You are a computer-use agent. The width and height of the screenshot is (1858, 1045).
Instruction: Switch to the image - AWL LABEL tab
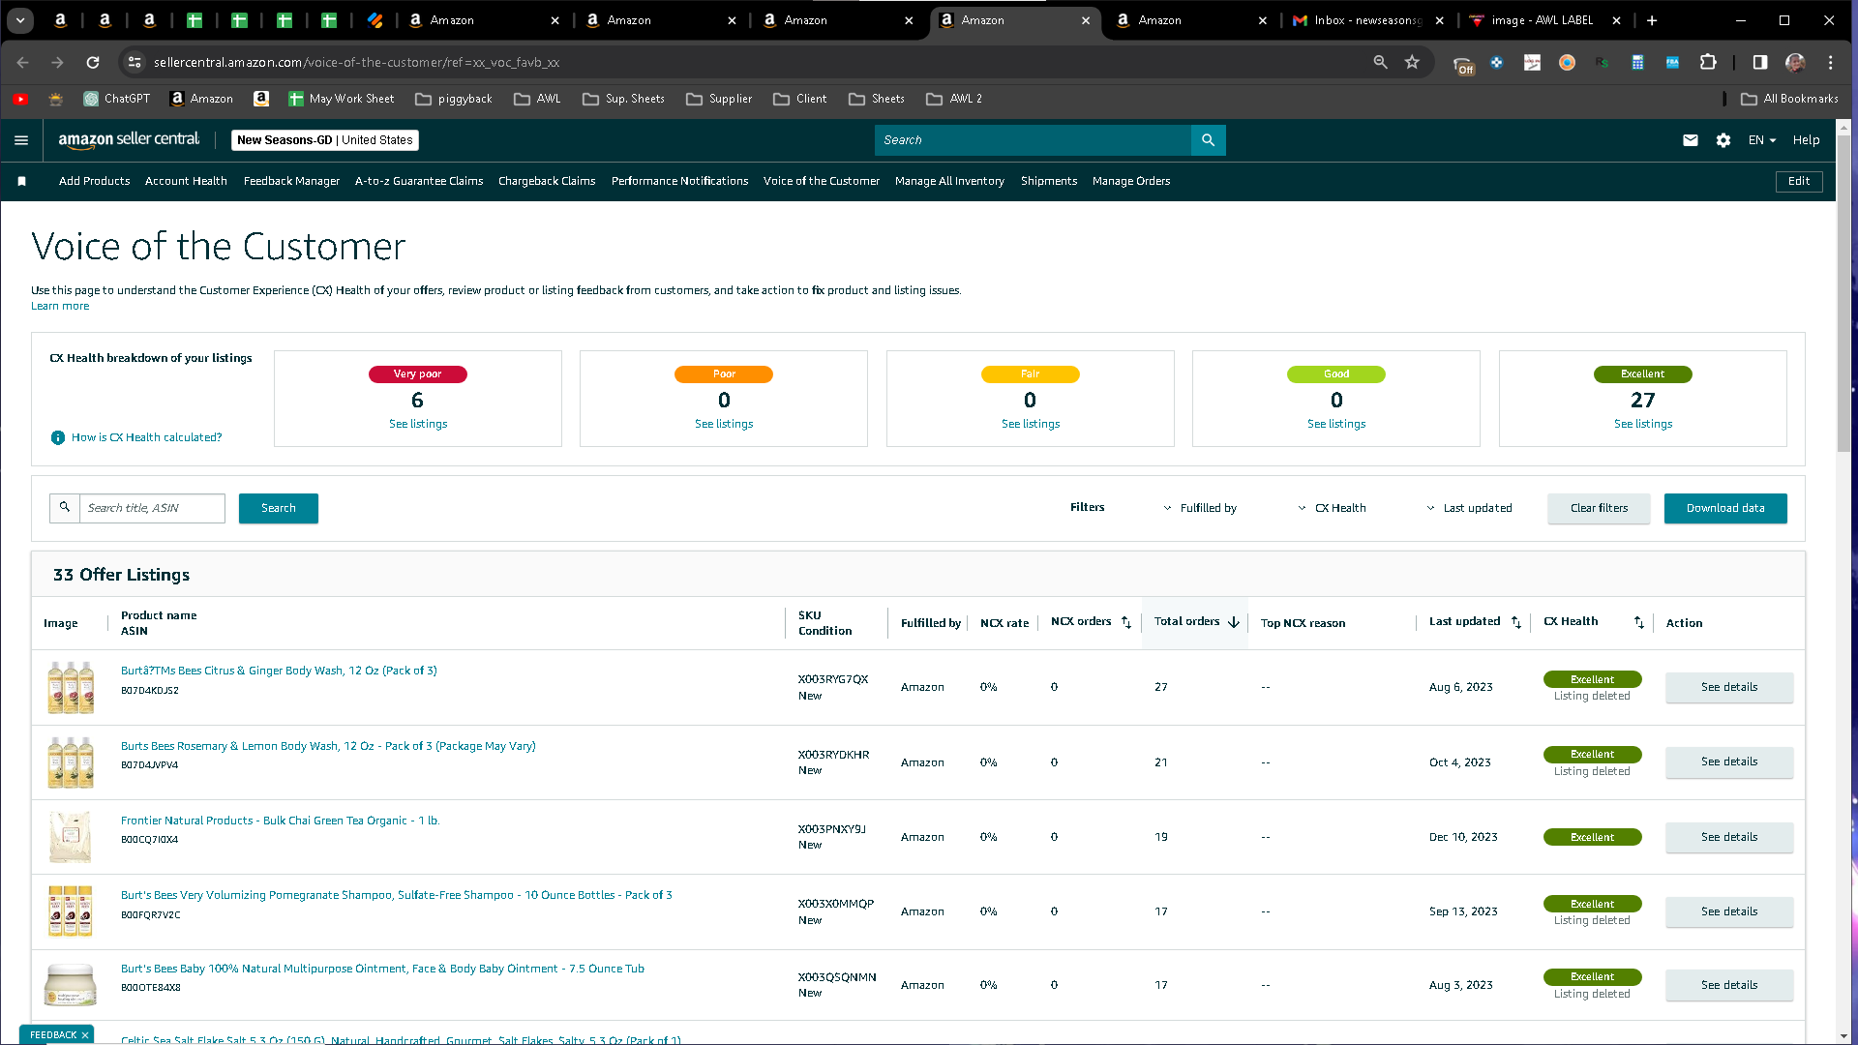pos(1543,20)
